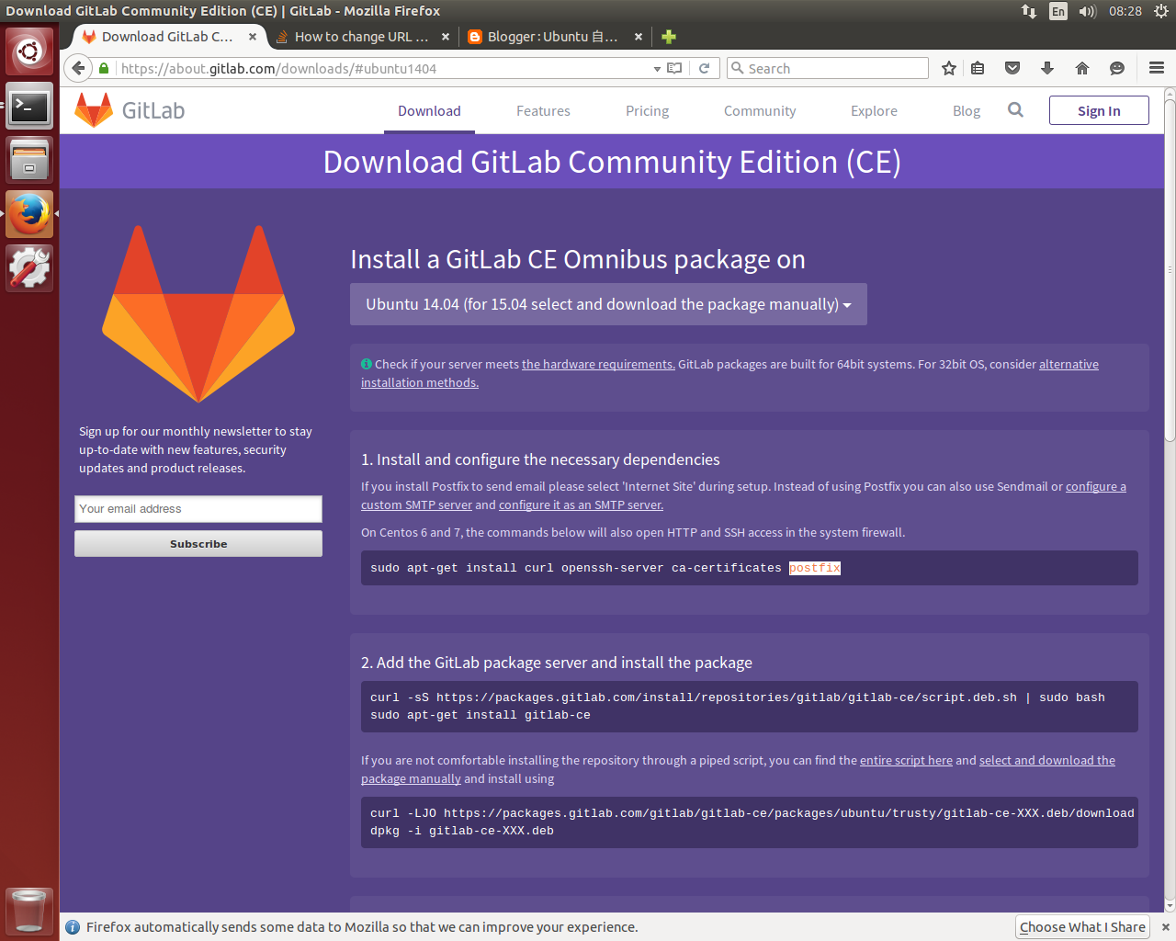Bookmark this page with the star icon
The width and height of the screenshot is (1176, 941).
click(949, 68)
